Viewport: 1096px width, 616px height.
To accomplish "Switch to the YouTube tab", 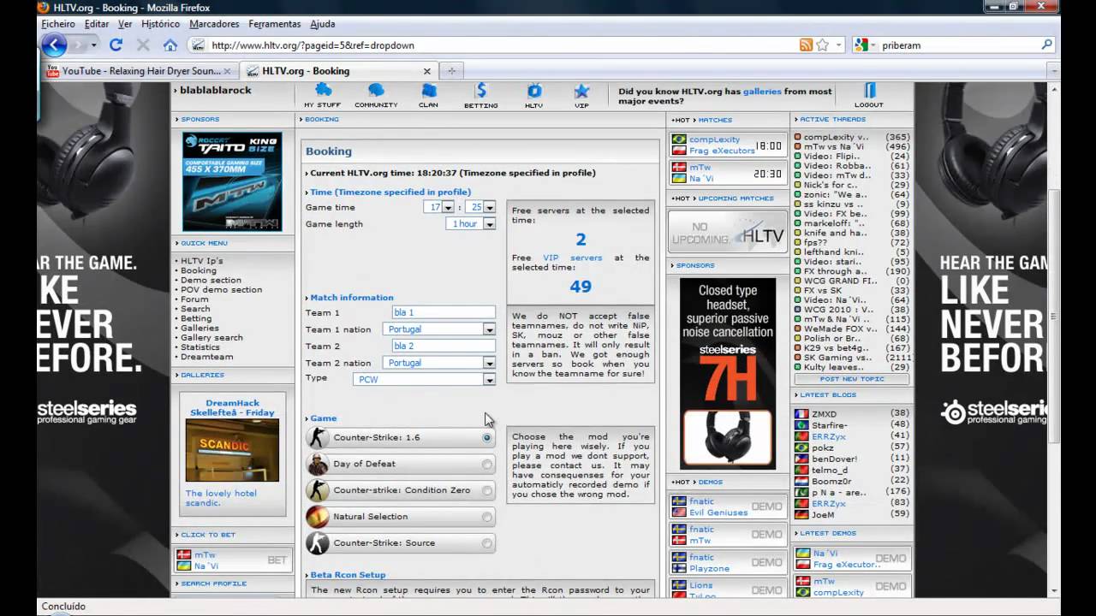I will [x=139, y=71].
